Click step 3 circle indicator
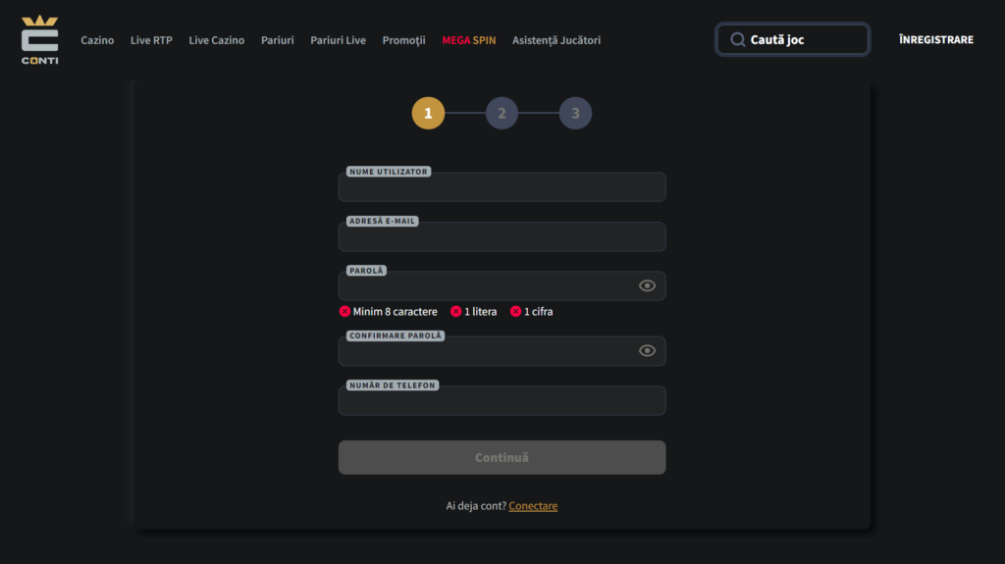 pyautogui.click(x=575, y=113)
